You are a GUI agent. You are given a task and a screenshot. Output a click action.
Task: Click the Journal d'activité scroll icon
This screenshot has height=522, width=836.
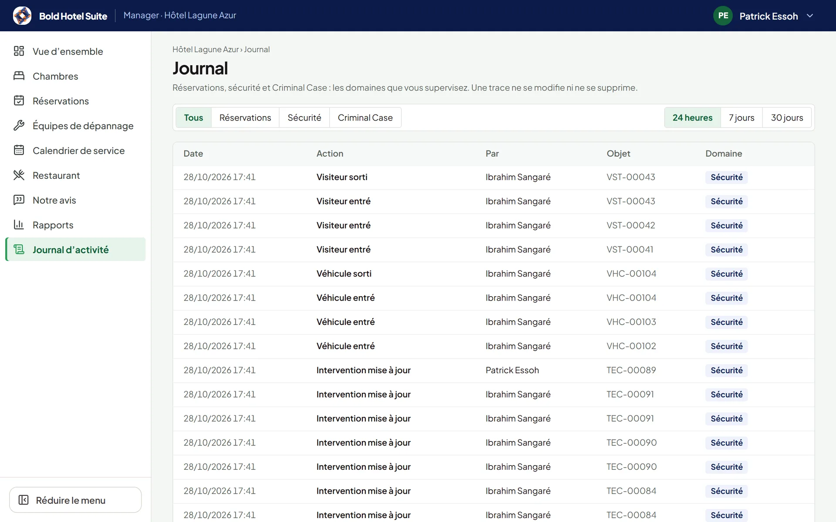[19, 250]
